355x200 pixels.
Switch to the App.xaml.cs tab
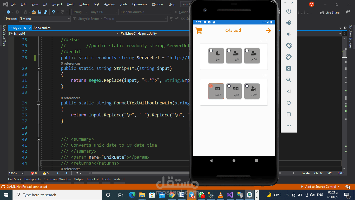coord(42,28)
